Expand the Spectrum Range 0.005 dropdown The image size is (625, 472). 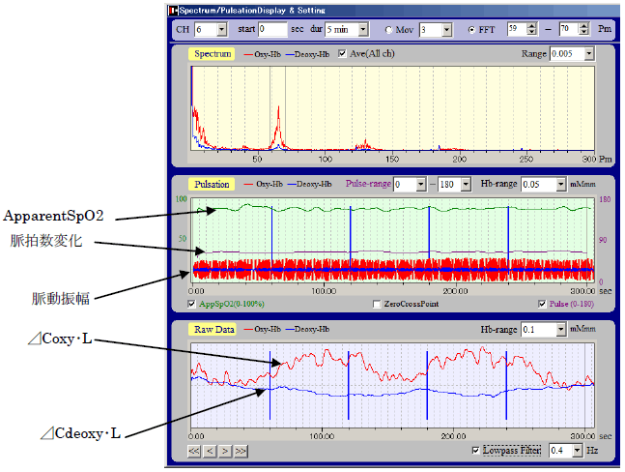pyautogui.click(x=589, y=54)
